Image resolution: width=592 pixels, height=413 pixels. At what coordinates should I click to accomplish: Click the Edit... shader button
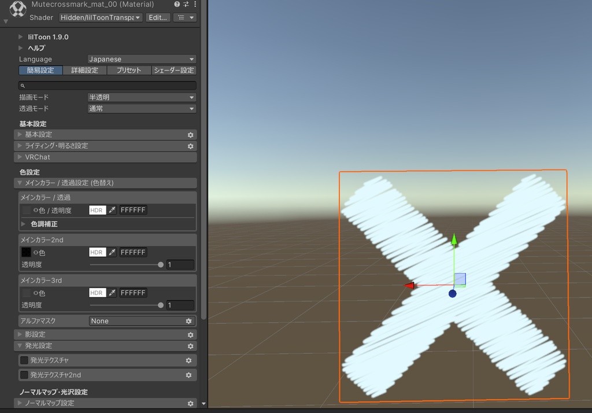pos(158,17)
